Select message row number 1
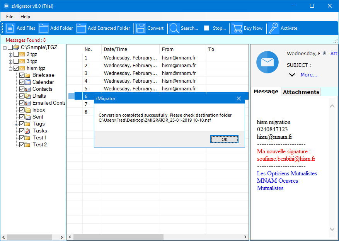 (158, 58)
